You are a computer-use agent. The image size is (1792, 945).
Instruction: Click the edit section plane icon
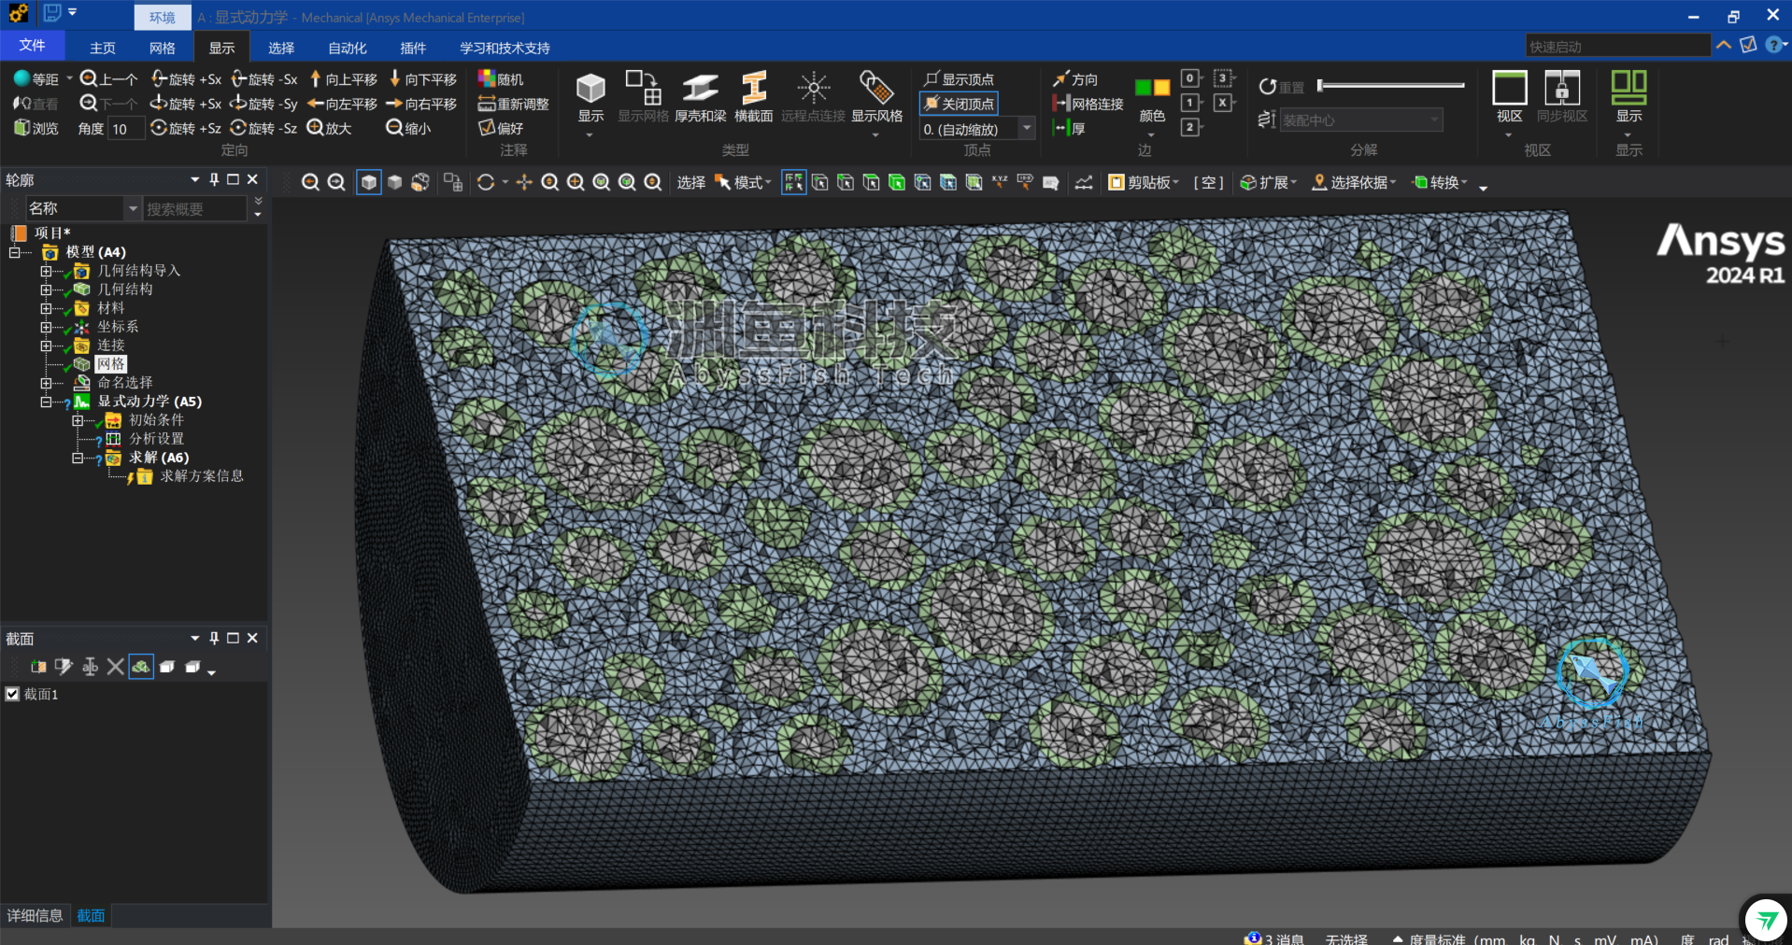pyautogui.click(x=64, y=667)
